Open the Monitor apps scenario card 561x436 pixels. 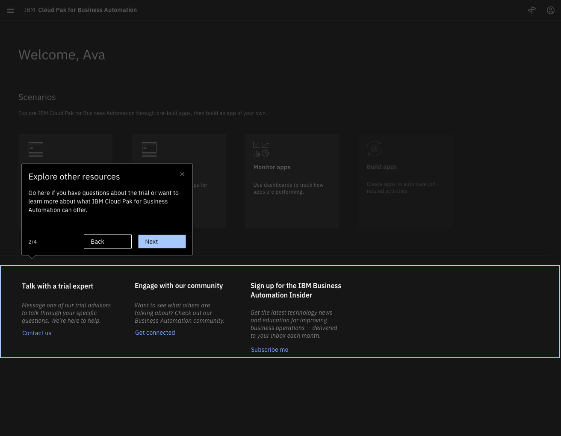[292, 181]
